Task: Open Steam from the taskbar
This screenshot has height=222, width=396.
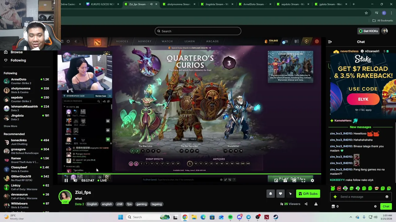Action: click(x=276, y=217)
